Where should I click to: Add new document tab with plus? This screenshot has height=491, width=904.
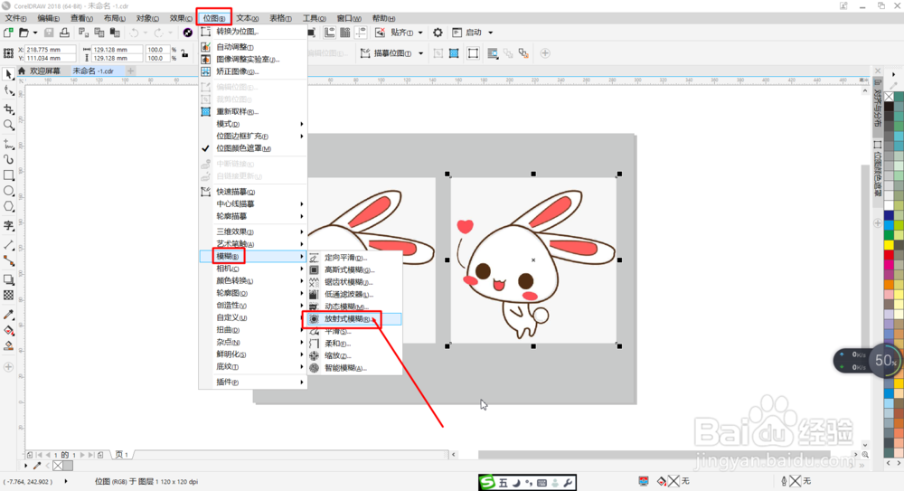[131, 71]
